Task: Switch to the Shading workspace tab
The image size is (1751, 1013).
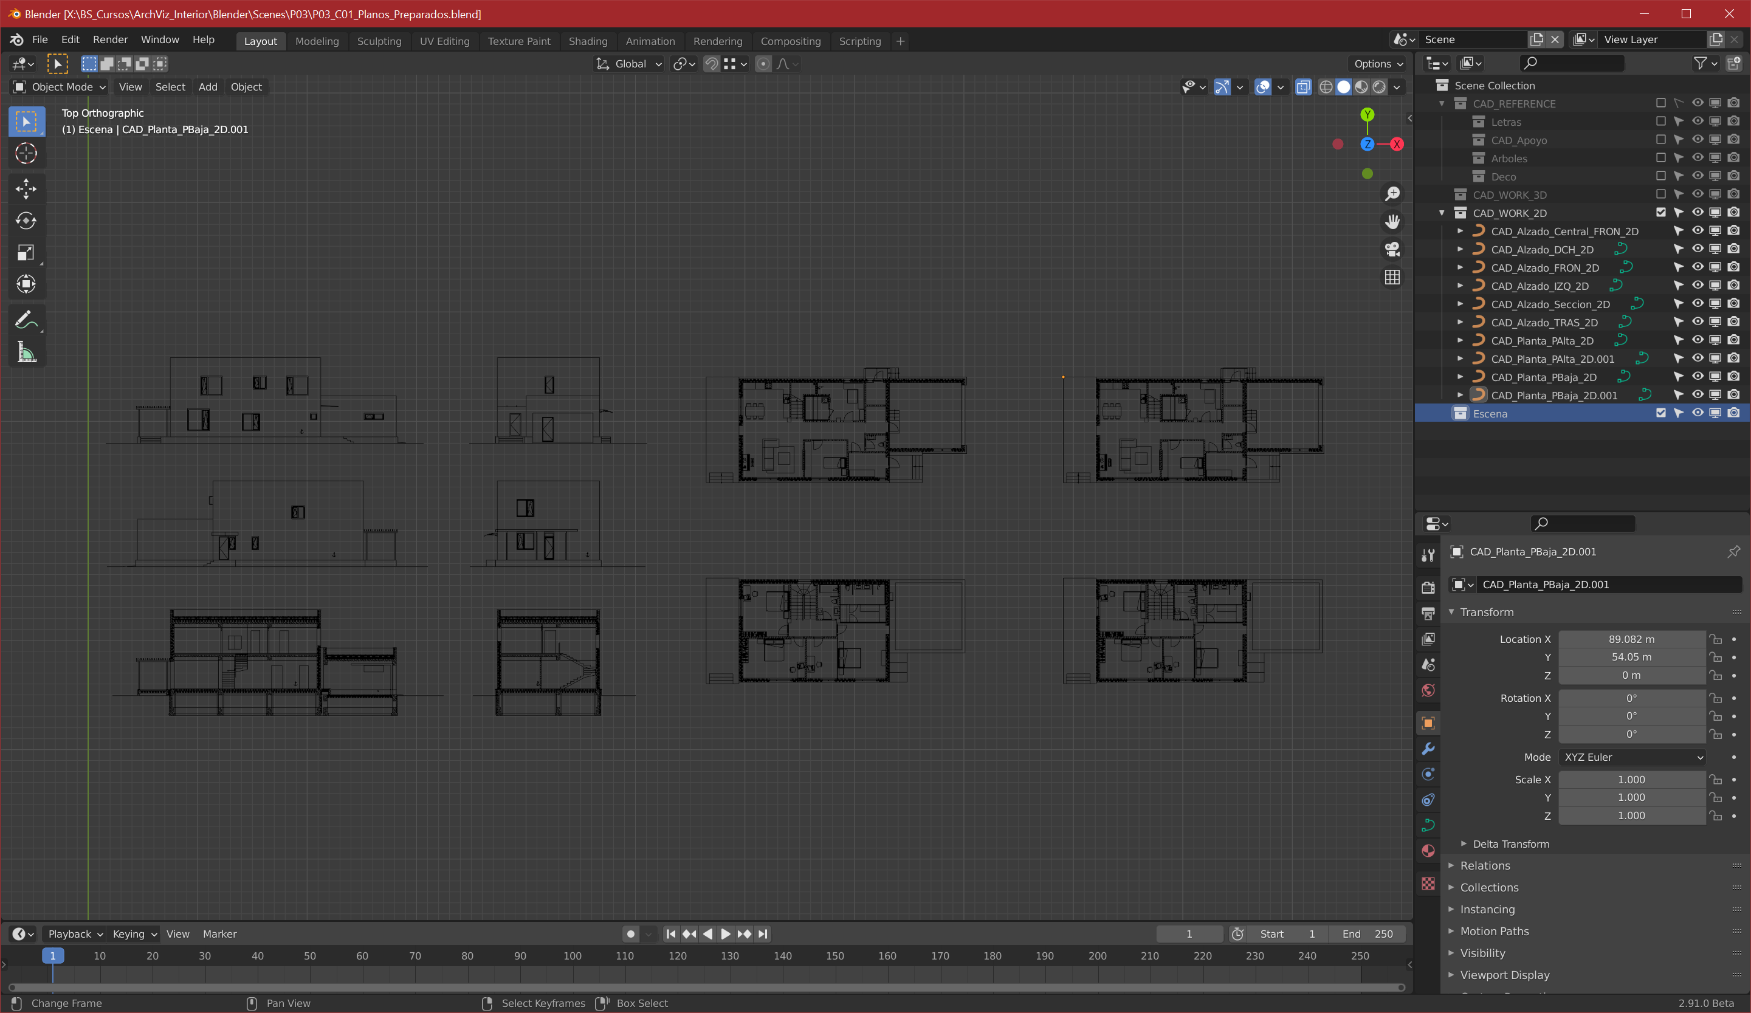Action: click(587, 41)
